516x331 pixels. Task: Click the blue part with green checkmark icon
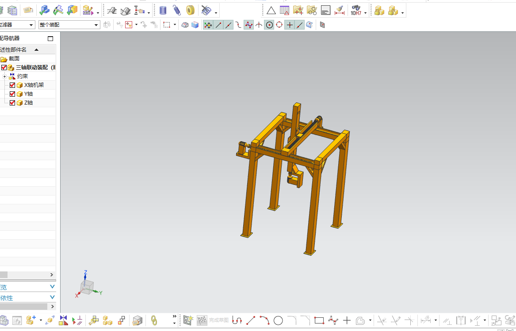pyautogui.click(x=44, y=11)
